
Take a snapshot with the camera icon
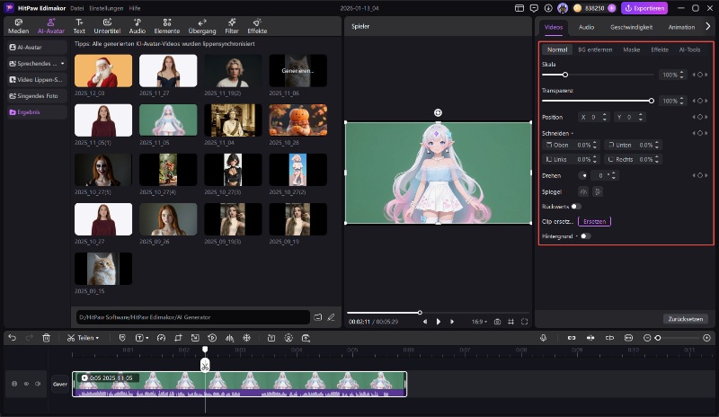pos(497,321)
